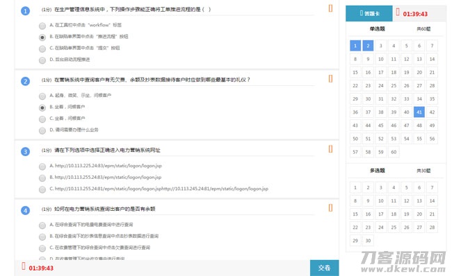Pick option C with two URLs in question 3
Screen dimensions: 452x276
click(x=42, y=189)
